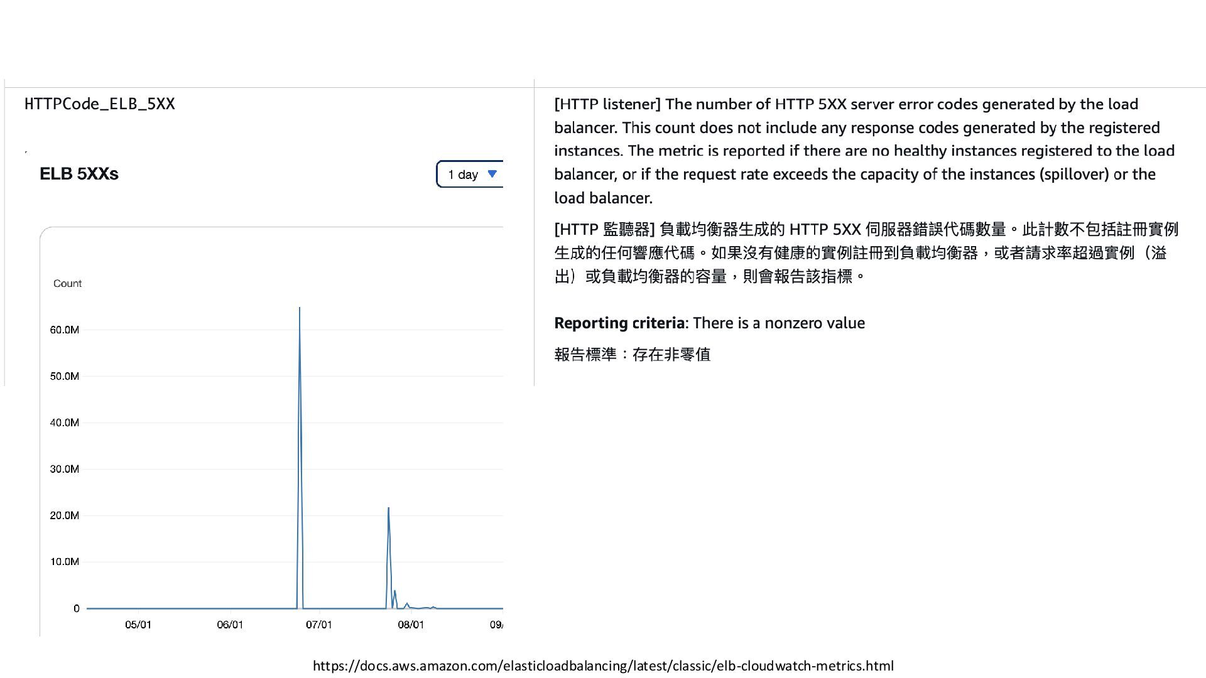This screenshot has height=678, width=1206.
Task: Click the '05/01' x-axis date label
Action: 138,625
